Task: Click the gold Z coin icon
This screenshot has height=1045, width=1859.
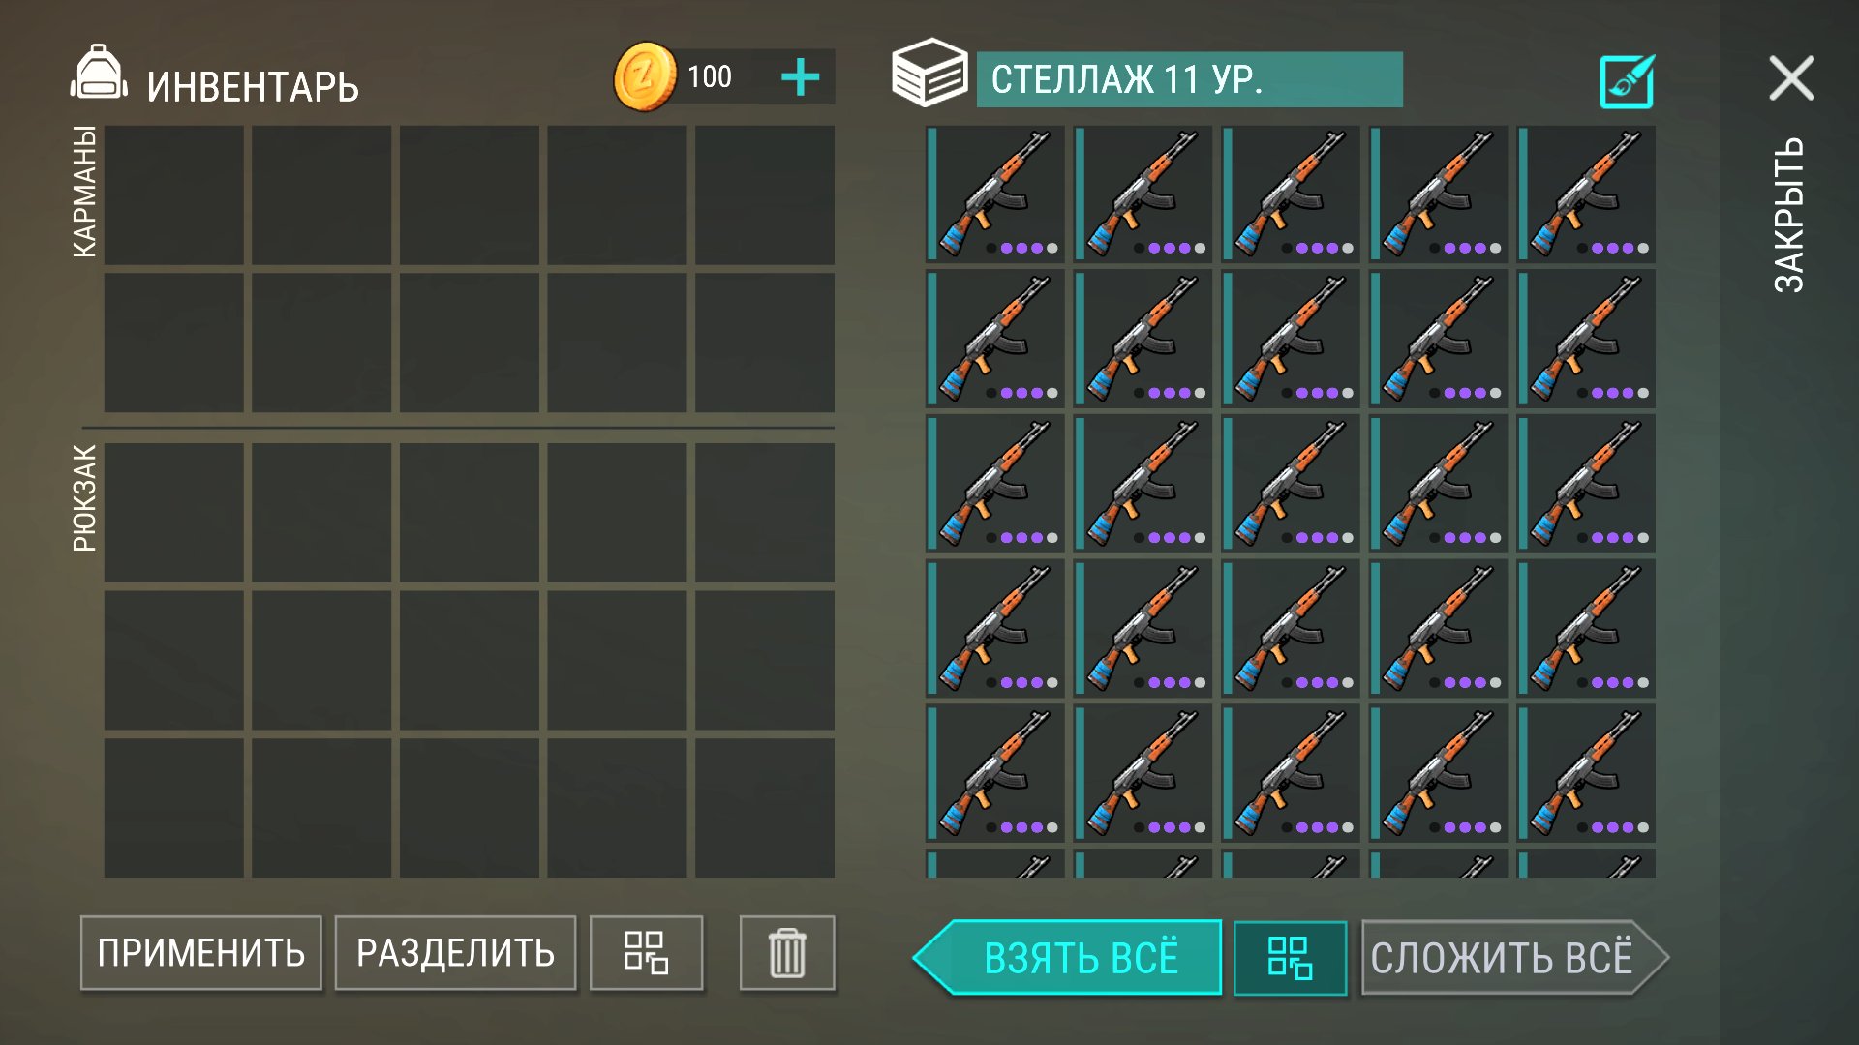Action: 645,76
